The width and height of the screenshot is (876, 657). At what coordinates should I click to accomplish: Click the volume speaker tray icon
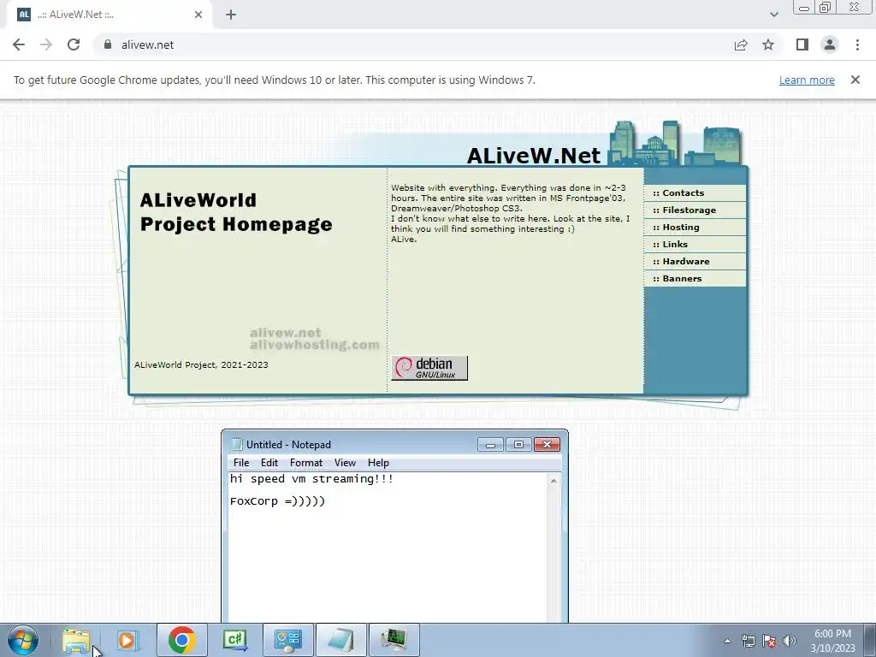(x=790, y=641)
